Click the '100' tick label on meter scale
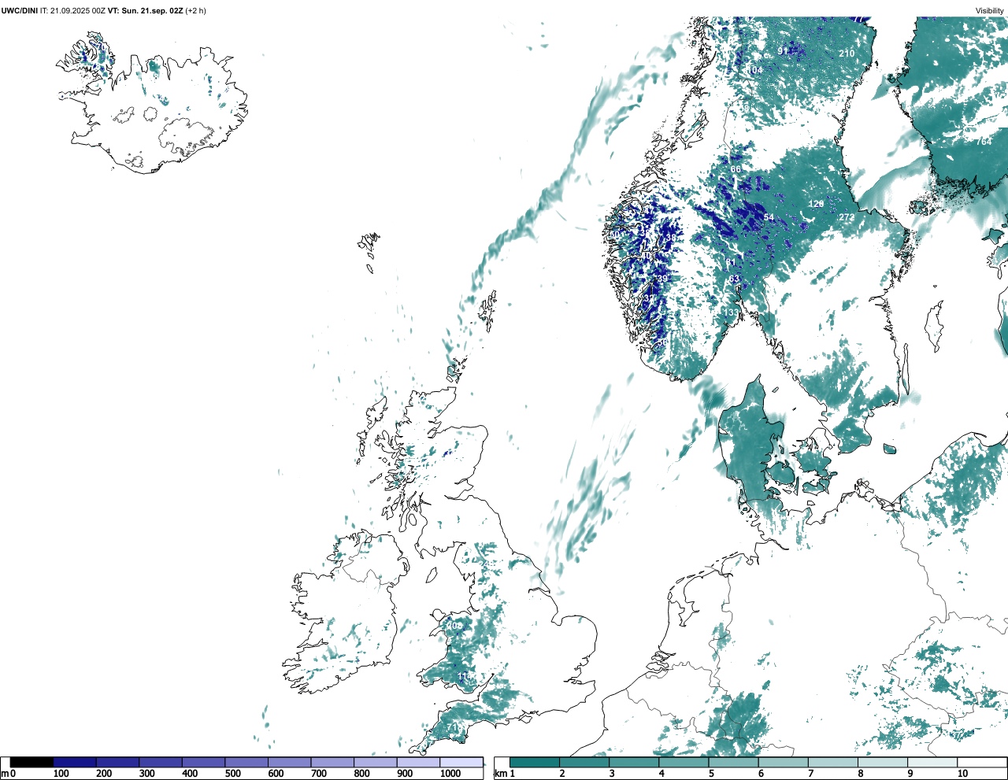 (61, 774)
